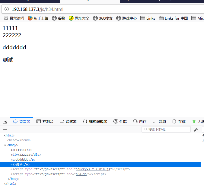Click the plus icon to create new node
Viewport: 204px width, 195px height.
tap(5, 129)
